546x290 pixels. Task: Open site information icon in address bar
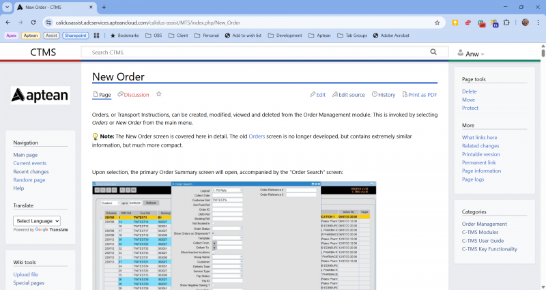click(48, 23)
